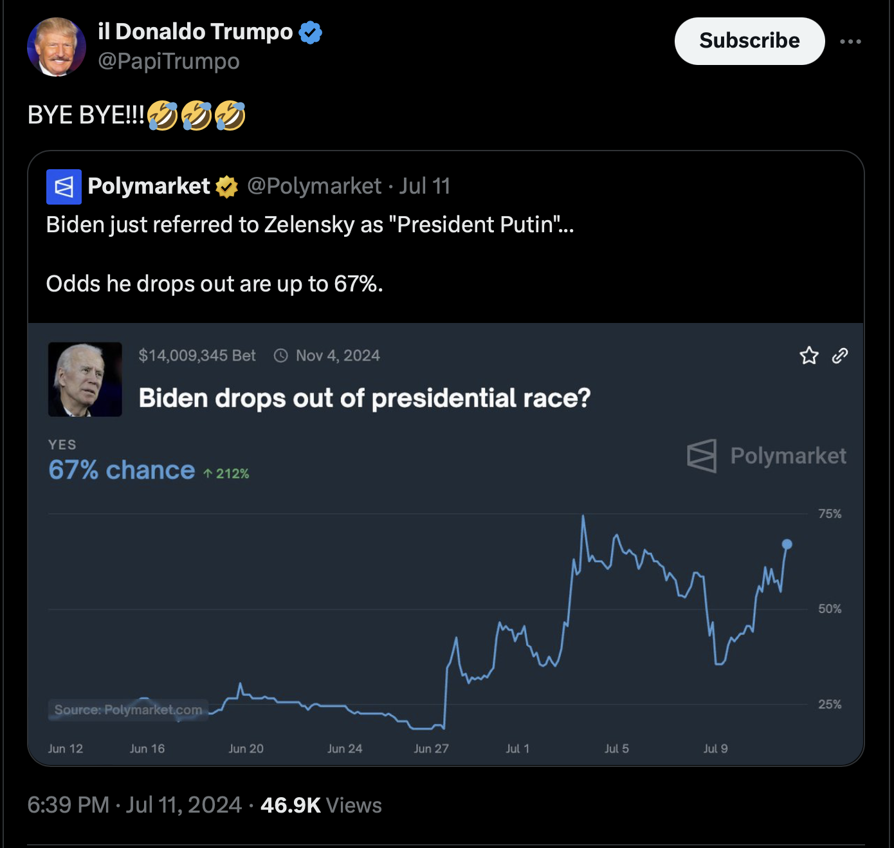Click the 46.9K Views count
894x848 pixels.
click(321, 805)
